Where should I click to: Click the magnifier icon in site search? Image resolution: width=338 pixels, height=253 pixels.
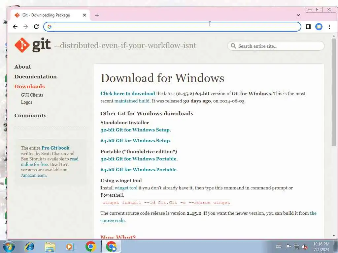pos(233,46)
